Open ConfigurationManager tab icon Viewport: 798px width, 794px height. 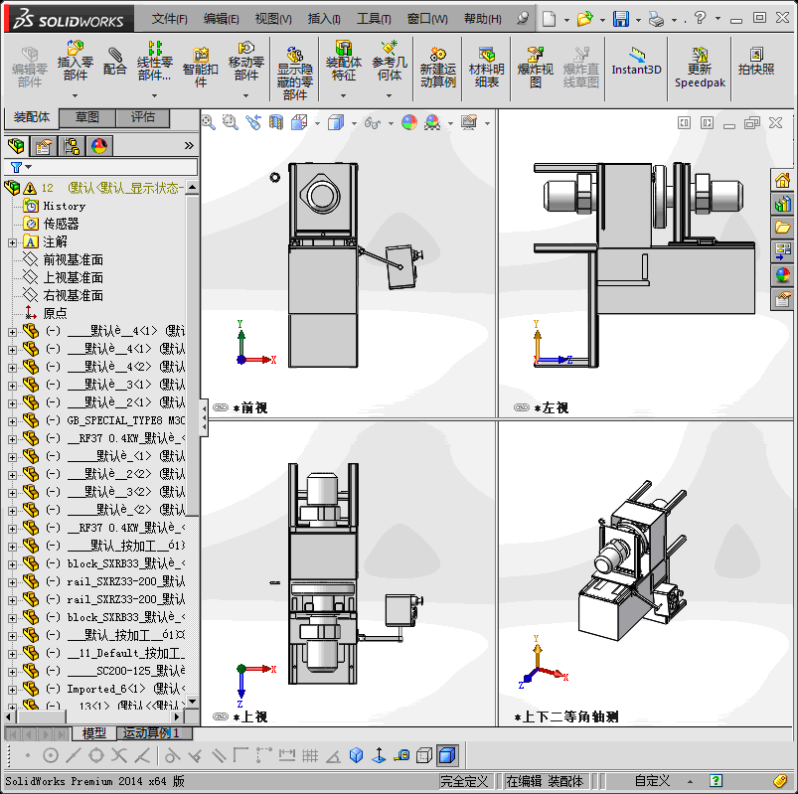click(72, 146)
